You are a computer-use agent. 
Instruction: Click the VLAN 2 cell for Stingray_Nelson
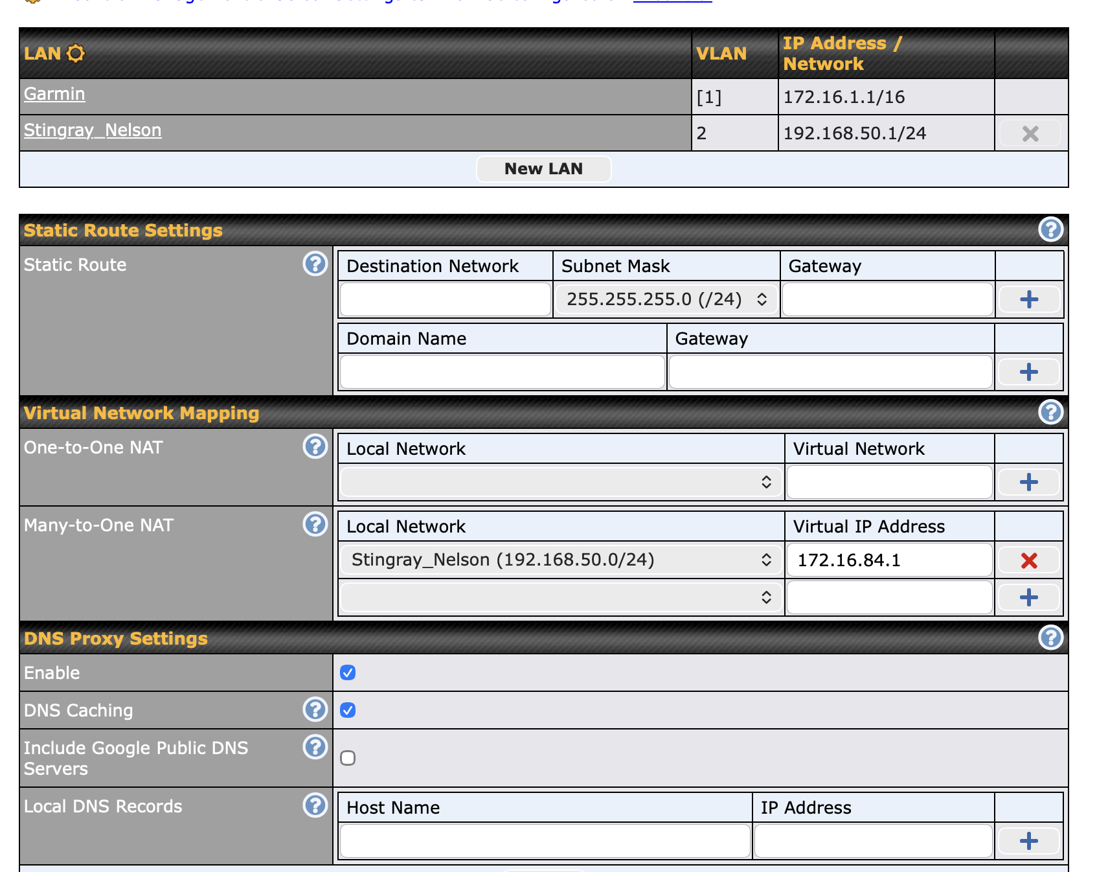tap(735, 133)
